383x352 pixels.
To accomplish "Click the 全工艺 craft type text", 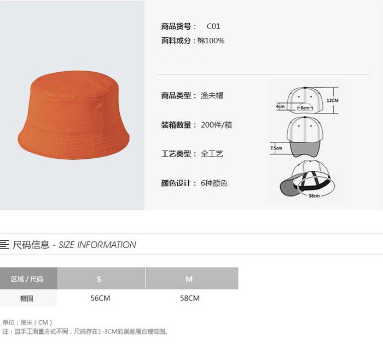I will click(x=212, y=154).
